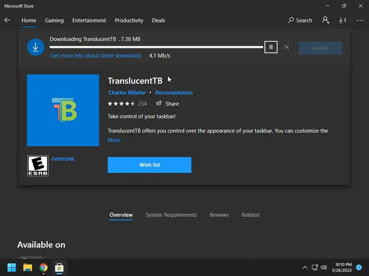Click the 'Available on' heading

[41, 244]
